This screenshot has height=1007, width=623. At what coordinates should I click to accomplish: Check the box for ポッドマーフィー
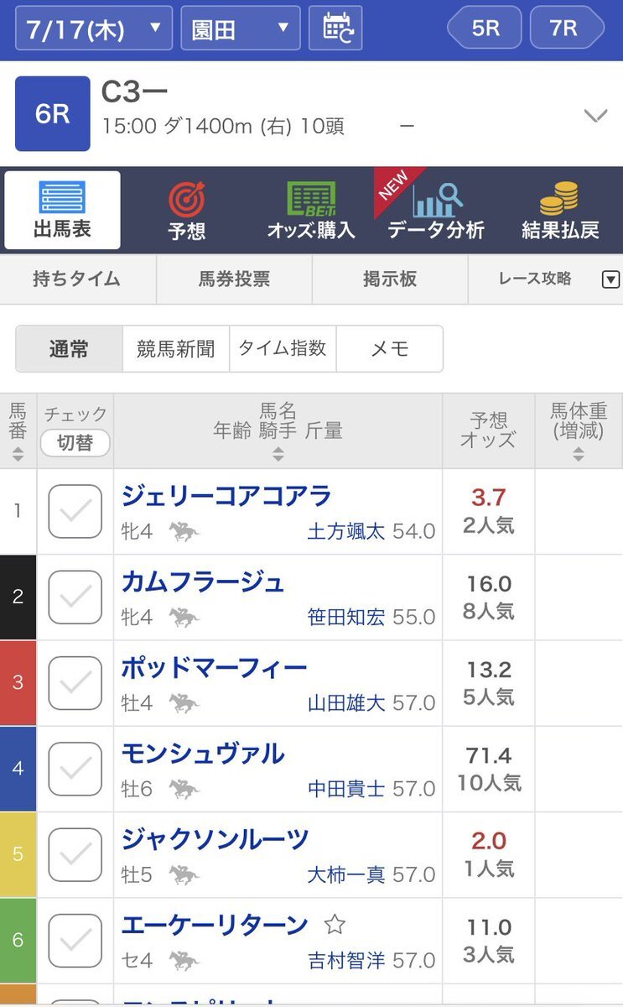pyautogui.click(x=75, y=682)
